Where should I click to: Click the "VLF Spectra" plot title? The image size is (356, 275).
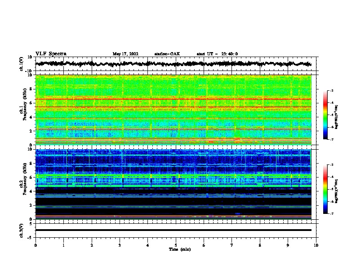click(51, 54)
